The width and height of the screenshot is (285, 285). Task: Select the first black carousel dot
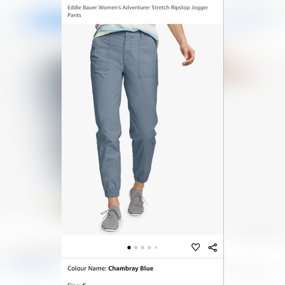pos(129,248)
